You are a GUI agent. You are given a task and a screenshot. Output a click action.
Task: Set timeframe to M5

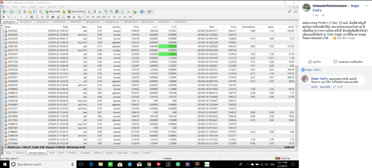pyautogui.click(x=93, y=17)
